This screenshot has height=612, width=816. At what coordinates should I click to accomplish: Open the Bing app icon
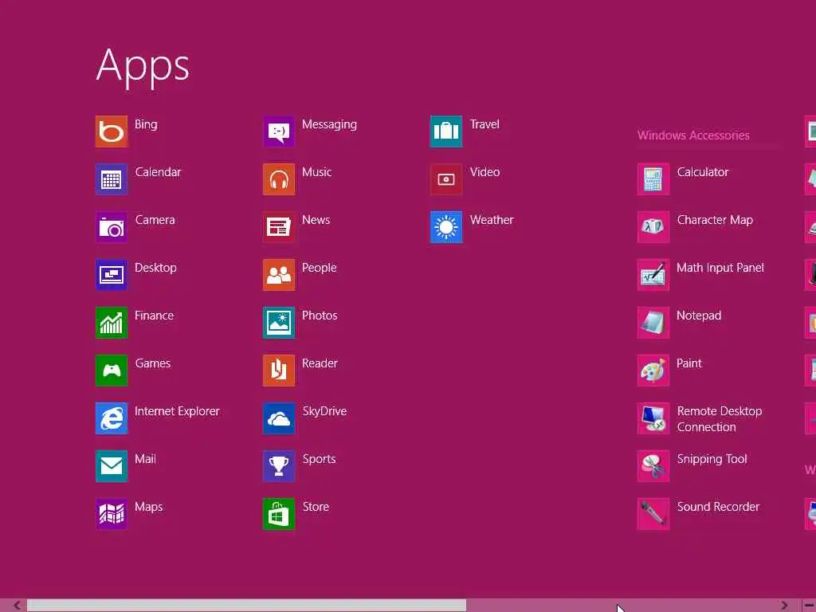pos(112,131)
